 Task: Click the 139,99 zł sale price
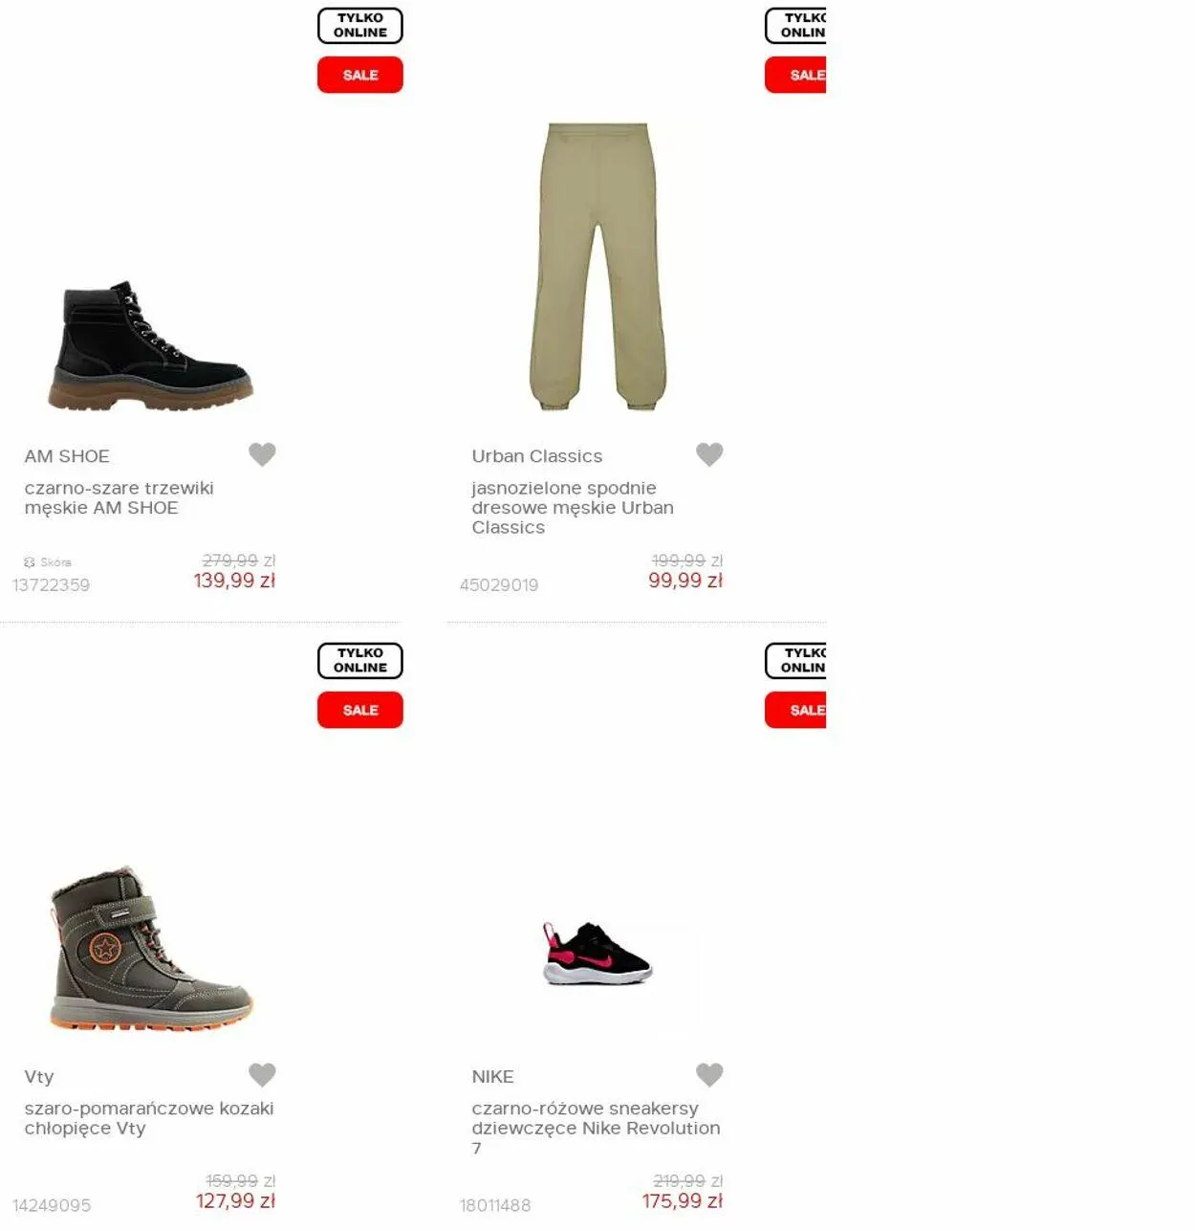(x=234, y=581)
